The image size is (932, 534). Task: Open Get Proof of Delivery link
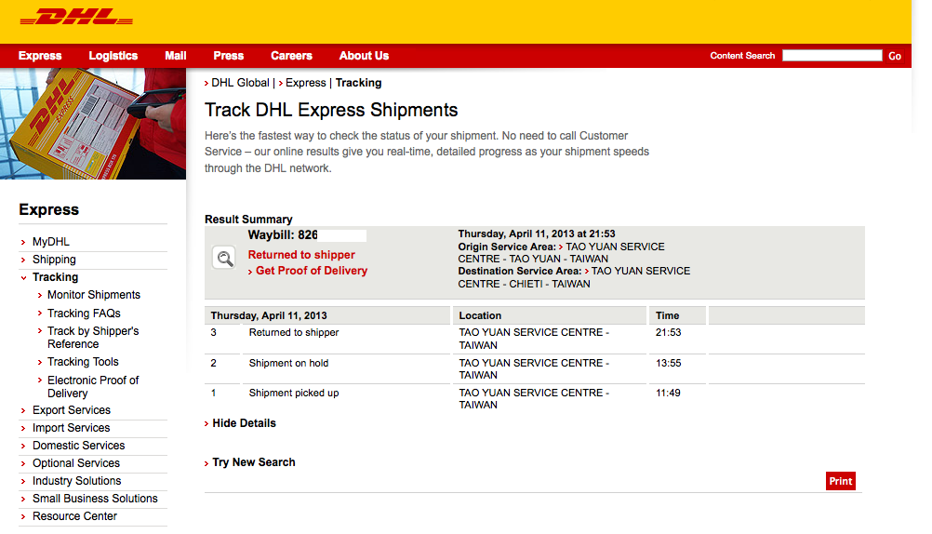pyautogui.click(x=312, y=271)
